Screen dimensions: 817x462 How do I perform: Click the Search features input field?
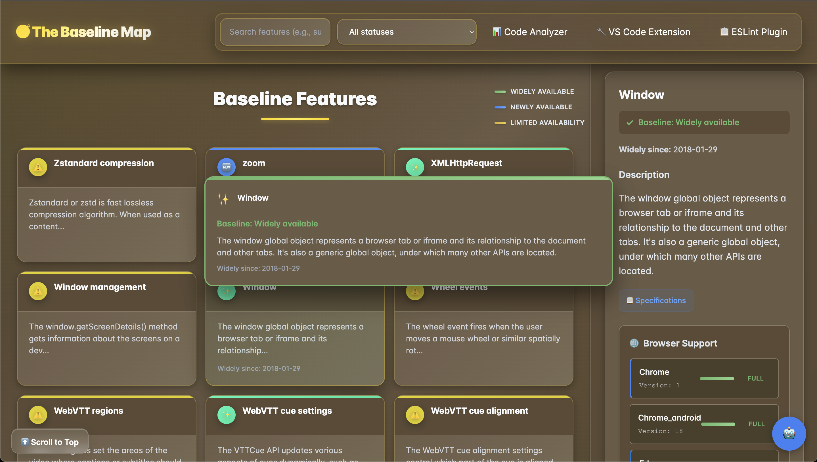pos(275,32)
